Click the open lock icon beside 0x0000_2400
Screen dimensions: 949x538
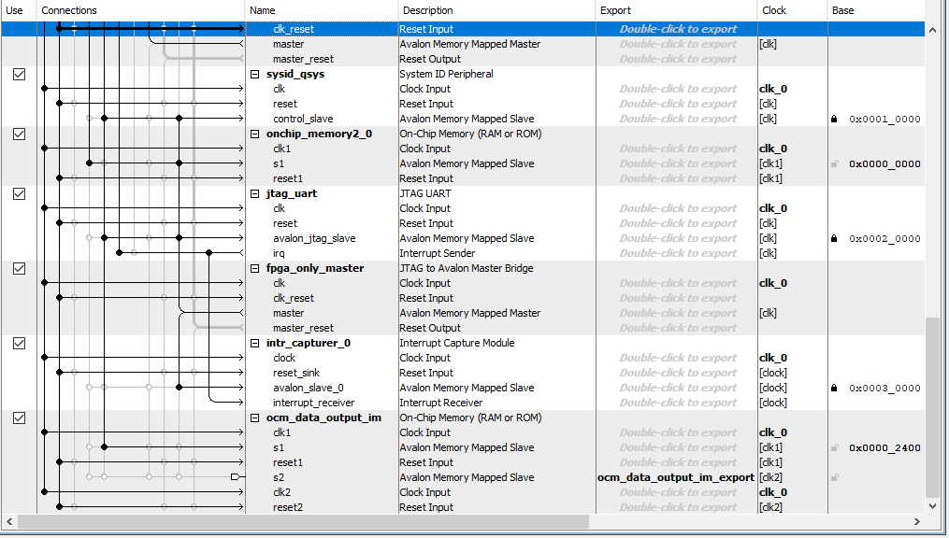(x=835, y=448)
